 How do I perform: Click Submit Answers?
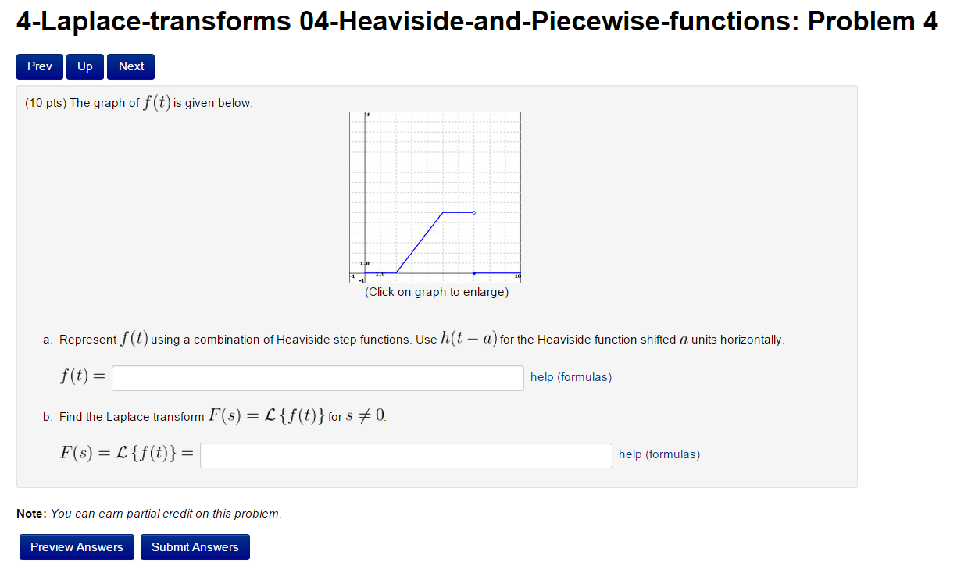195,546
